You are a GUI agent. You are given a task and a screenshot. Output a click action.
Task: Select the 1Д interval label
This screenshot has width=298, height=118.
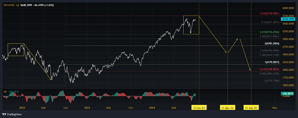click(17, 5)
